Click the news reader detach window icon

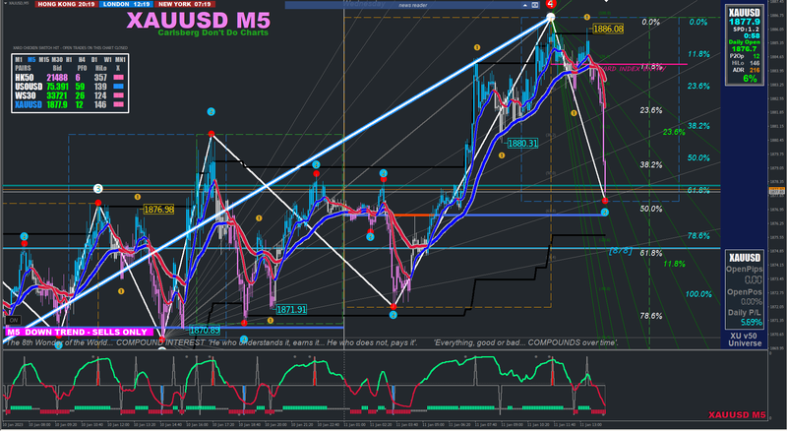534,5
